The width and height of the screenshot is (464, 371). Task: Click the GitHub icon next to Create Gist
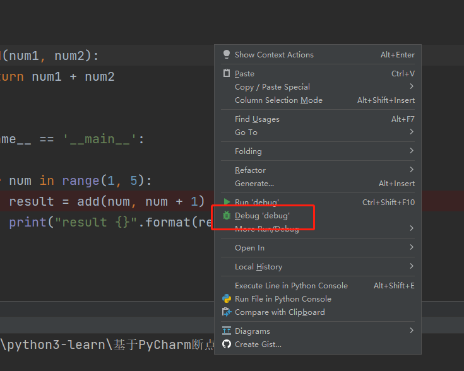[x=227, y=344]
